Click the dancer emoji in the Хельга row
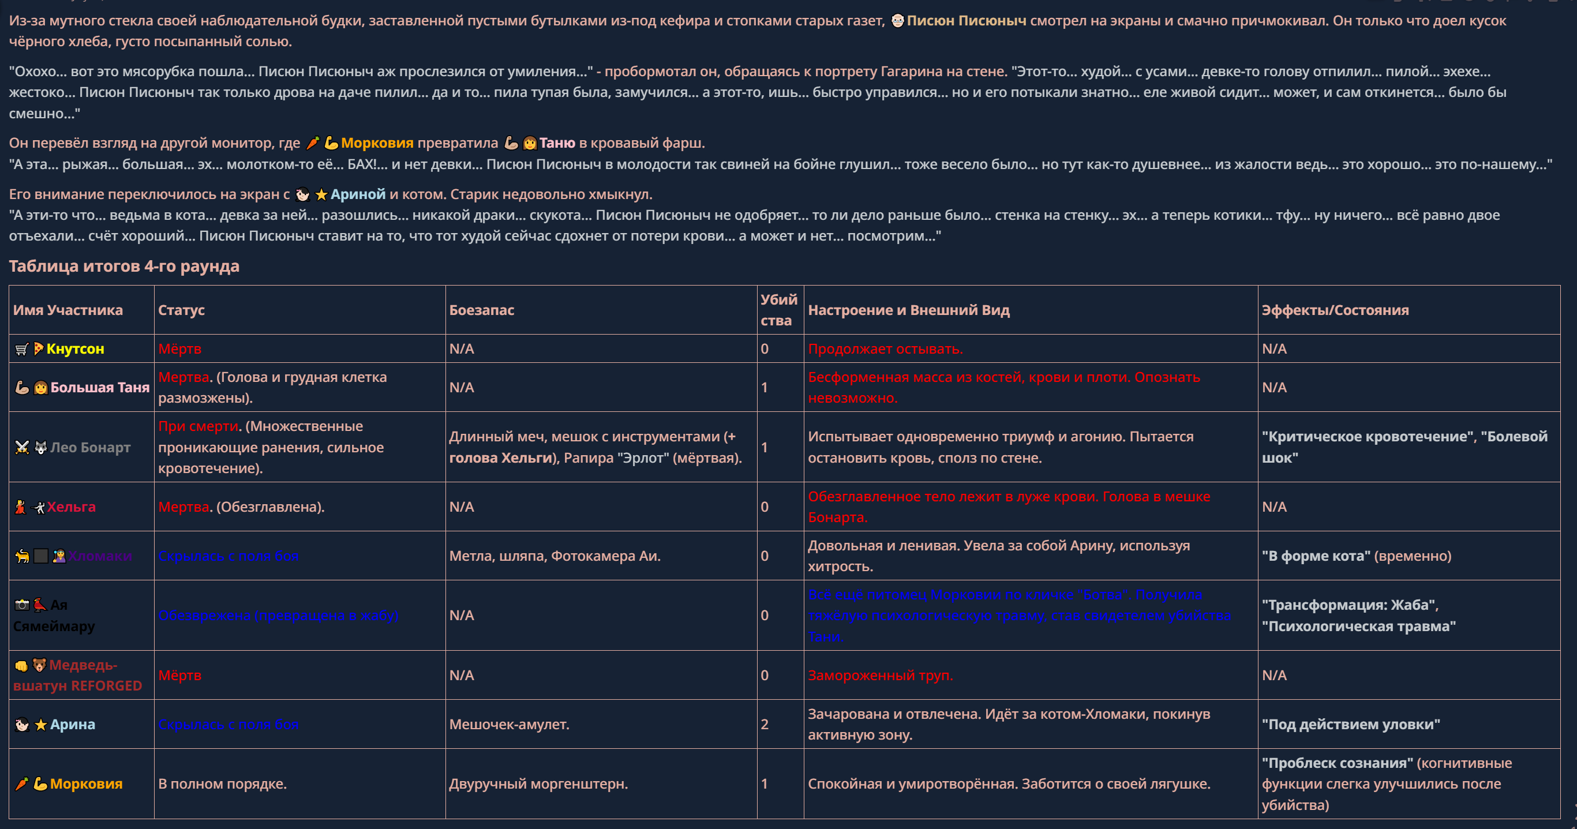The image size is (1577, 829). 20,507
